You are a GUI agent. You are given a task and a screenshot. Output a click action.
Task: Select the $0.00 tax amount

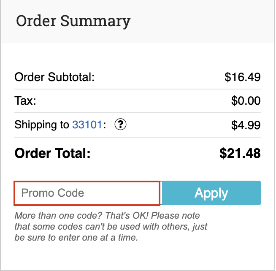(246, 101)
